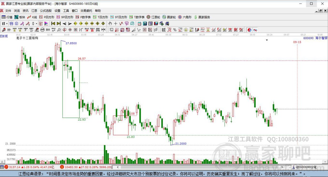The height and width of the screenshot is (177, 328).
Task: Jump to last bar with skip-forward icon
Action: [x=59, y=24]
